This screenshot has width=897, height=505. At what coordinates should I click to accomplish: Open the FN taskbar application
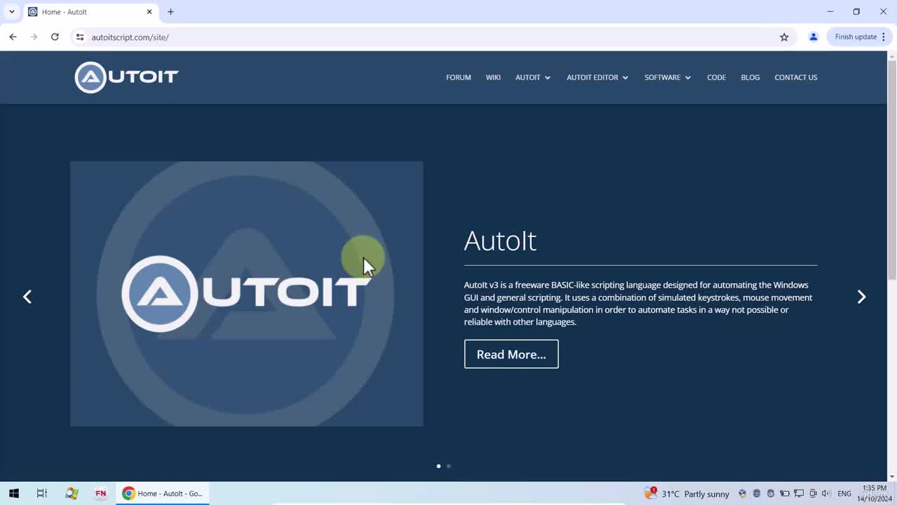tap(101, 494)
